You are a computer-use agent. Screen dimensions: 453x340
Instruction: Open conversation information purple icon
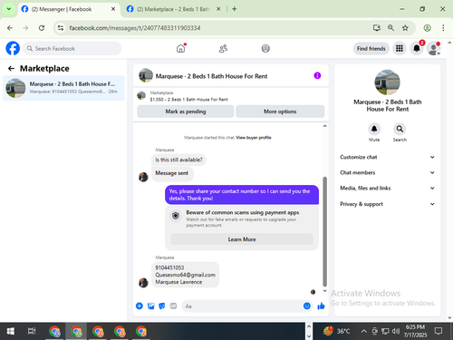(x=317, y=75)
